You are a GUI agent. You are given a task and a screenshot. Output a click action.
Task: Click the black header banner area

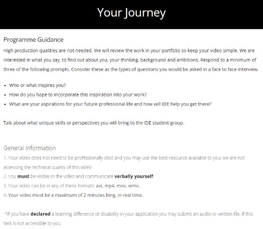click(131, 14)
